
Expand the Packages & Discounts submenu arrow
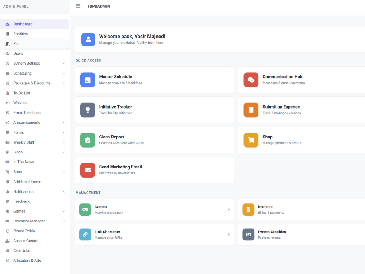(64, 83)
